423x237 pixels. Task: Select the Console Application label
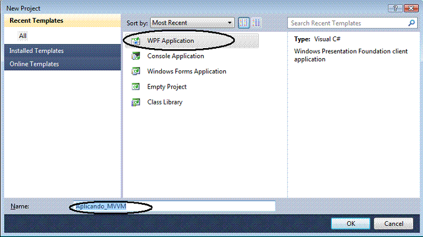click(x=176, y=56)
